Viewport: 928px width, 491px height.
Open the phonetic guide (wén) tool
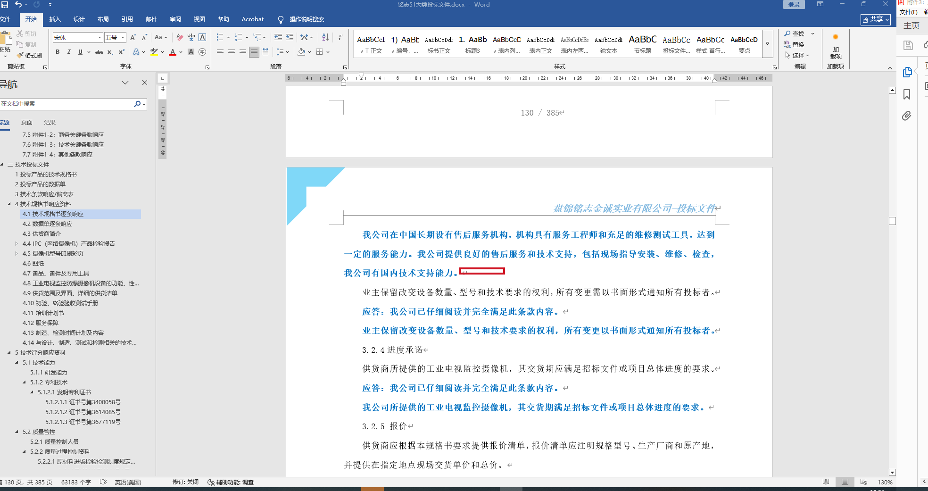pos(191,37)
